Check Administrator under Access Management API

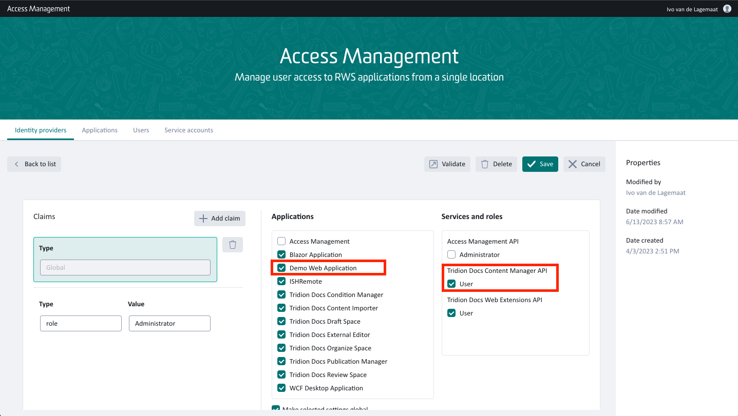(451, 254)
